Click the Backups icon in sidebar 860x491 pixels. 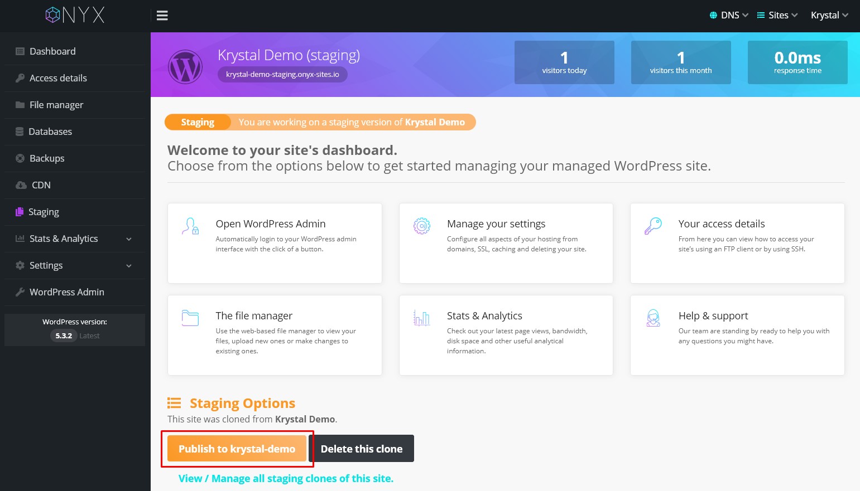pyautogui.click(x=20, y=158)
